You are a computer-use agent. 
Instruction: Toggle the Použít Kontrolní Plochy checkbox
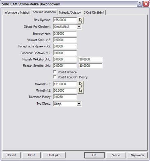(55, 77)
